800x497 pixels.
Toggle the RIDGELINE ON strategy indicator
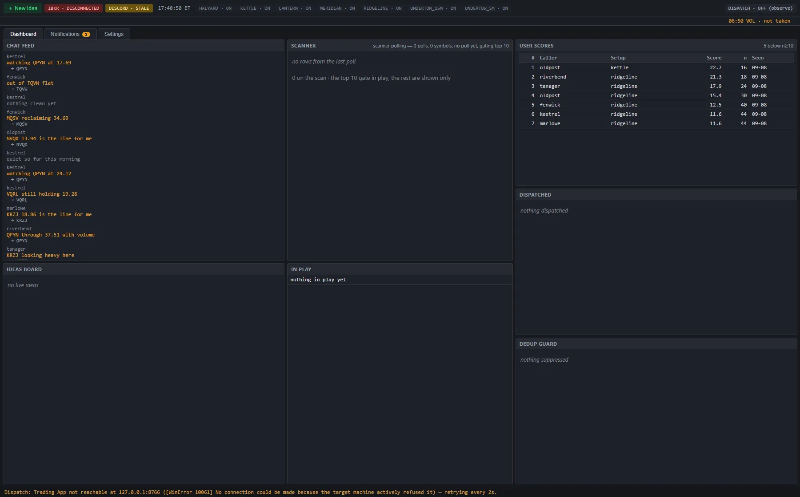coord(383,8)
